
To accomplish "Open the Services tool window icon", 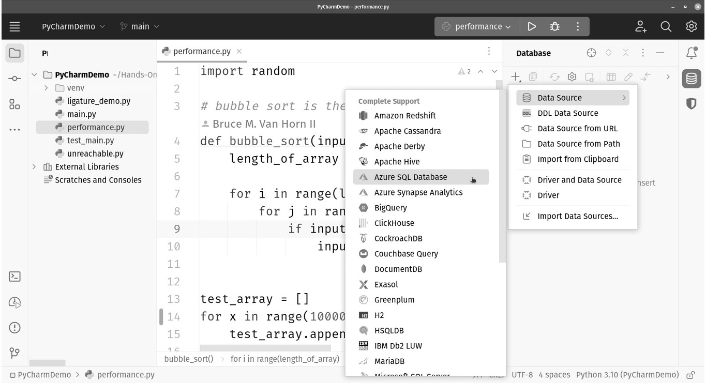I will (x=14, y=302).
